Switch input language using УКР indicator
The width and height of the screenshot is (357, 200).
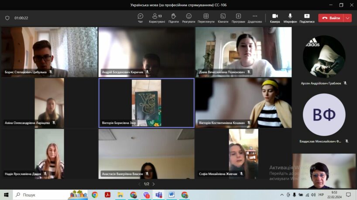[321, 195]
